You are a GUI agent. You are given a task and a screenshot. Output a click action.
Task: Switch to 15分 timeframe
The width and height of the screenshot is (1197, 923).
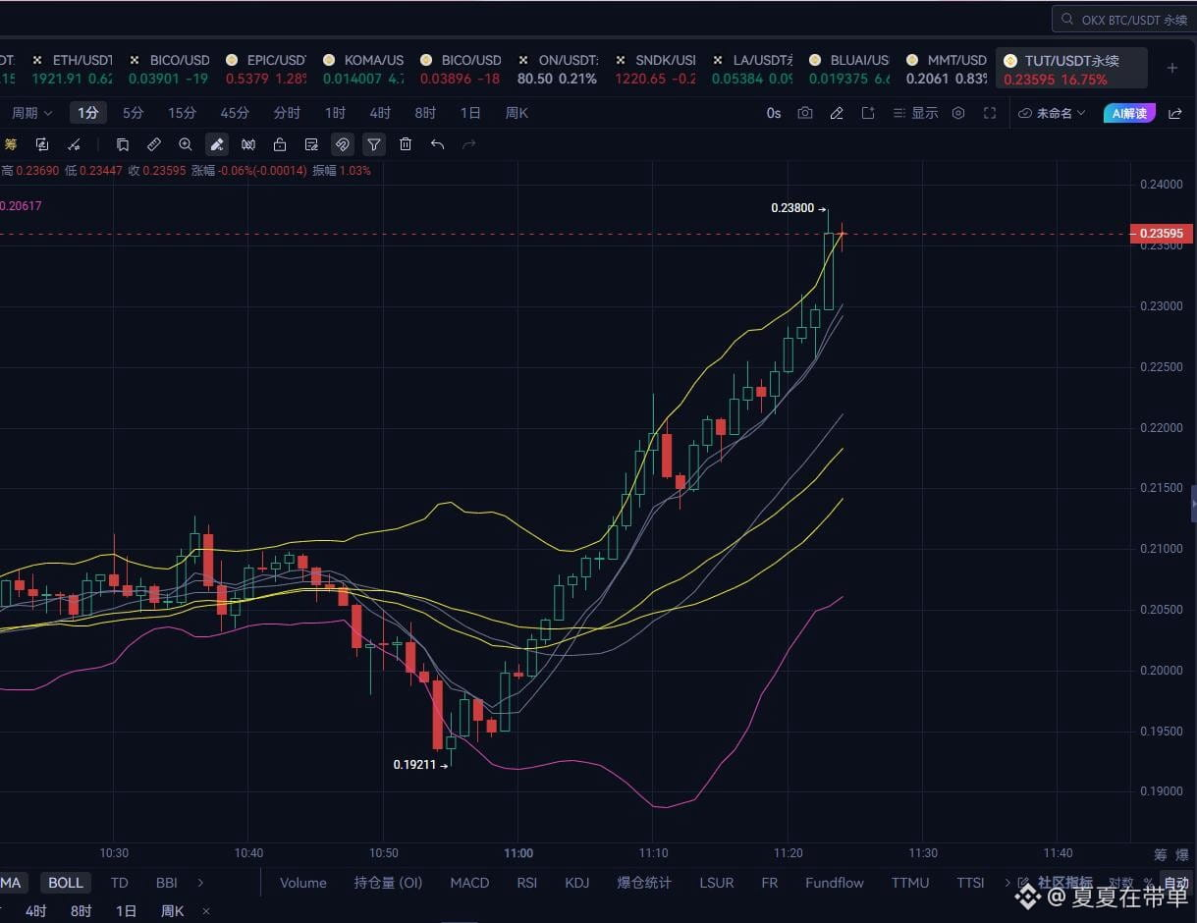(x=182, y=113)
